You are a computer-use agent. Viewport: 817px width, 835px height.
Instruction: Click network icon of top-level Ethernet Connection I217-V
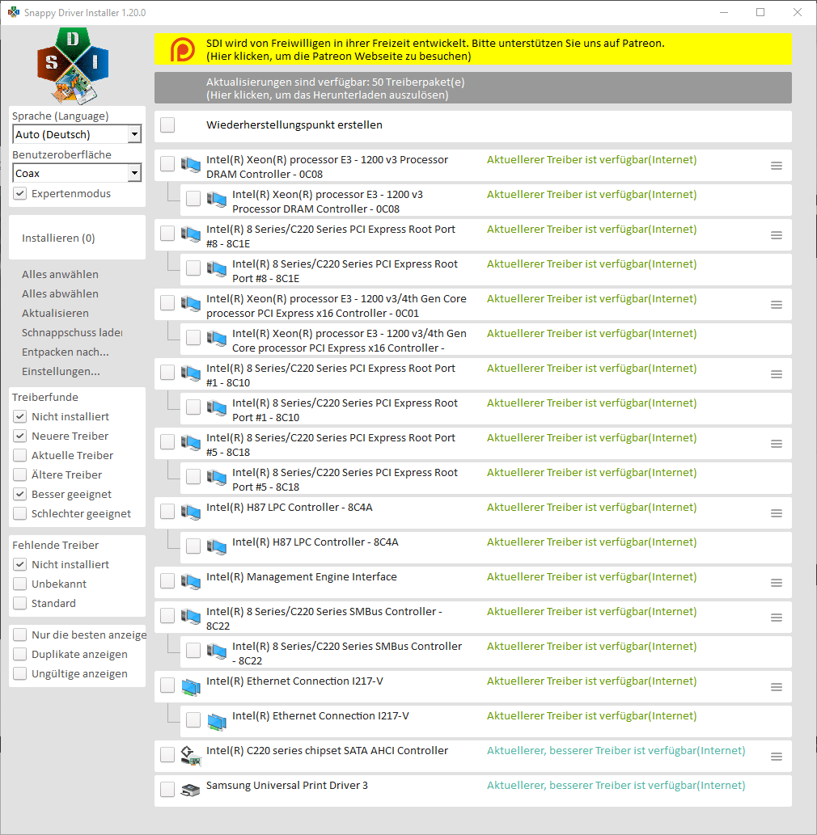(x=191, y=686)
